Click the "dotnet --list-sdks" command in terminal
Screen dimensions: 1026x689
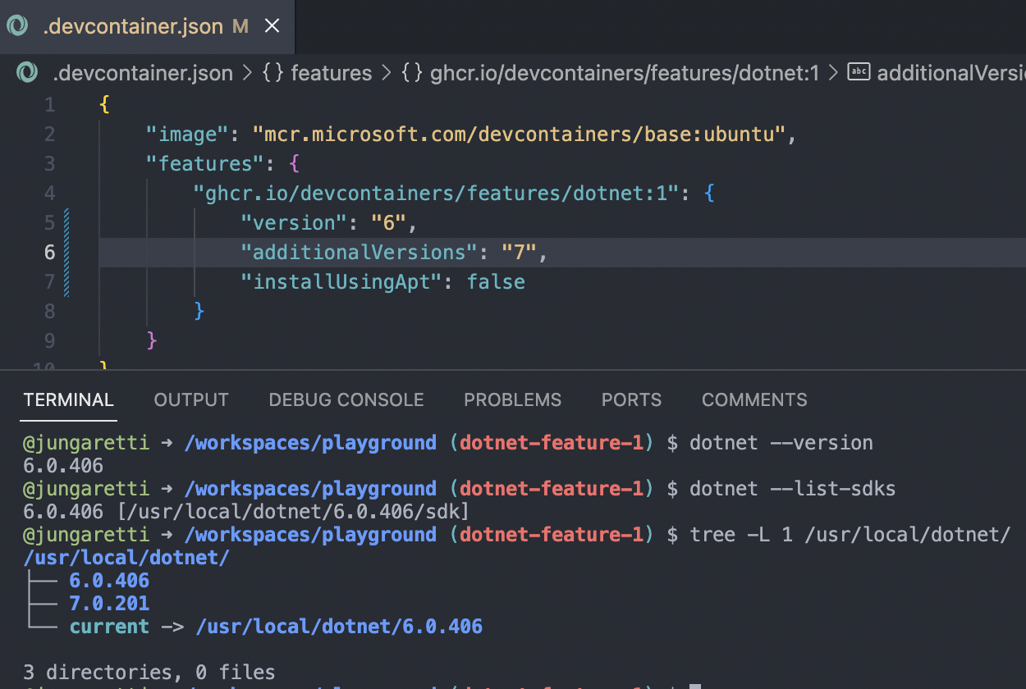coord(793,489)
